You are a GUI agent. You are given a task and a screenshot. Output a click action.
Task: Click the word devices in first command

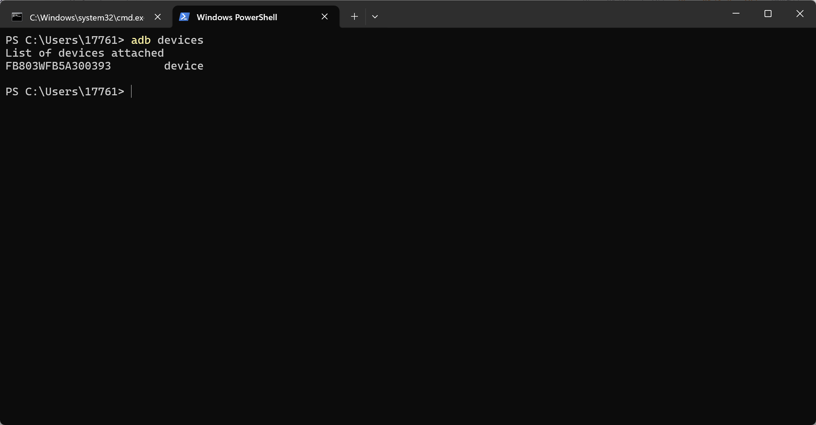coord(180,40)
